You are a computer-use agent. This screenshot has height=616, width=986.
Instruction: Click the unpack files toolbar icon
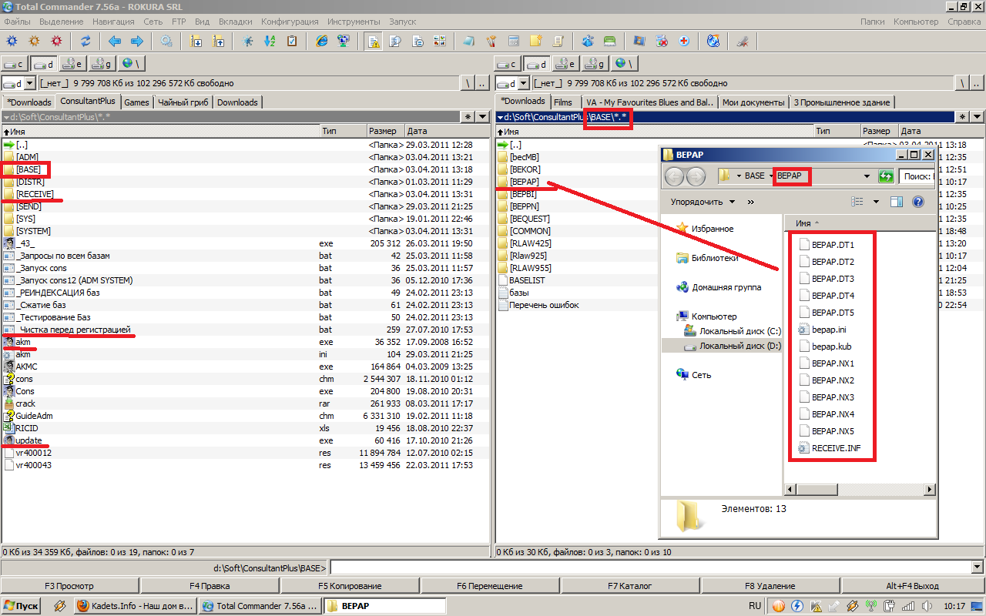[220, 41]
